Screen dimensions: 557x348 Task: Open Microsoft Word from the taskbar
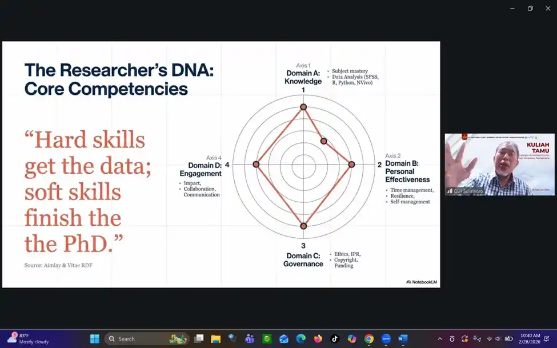[x=403, y=338]
